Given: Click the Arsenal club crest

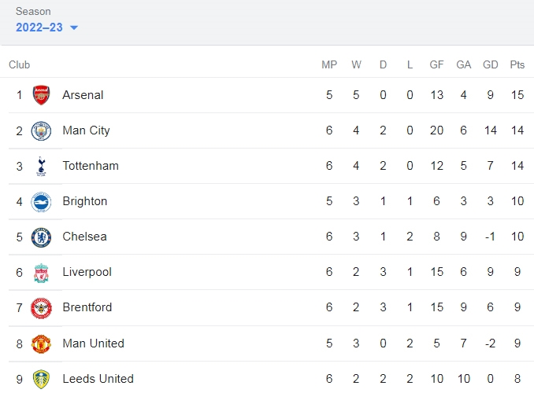Looking at the screenshot, I should point(41,95).
